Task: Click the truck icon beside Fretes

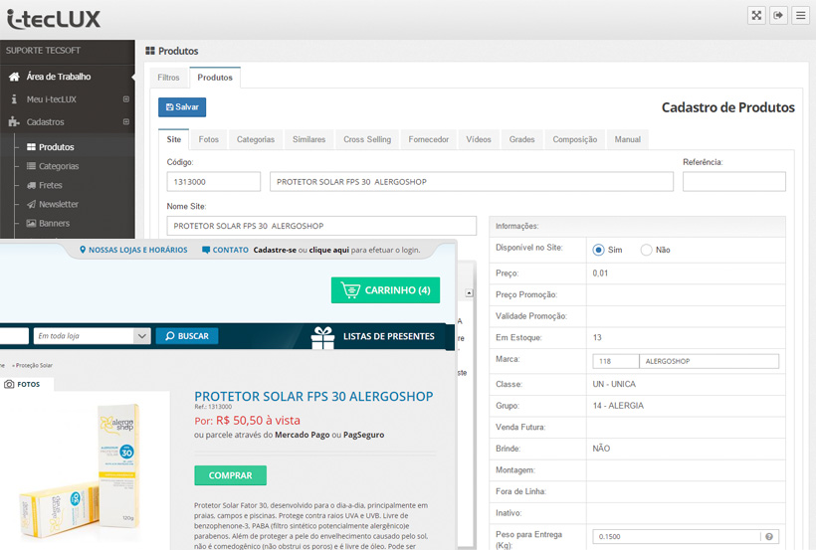Action: point(31,185)
